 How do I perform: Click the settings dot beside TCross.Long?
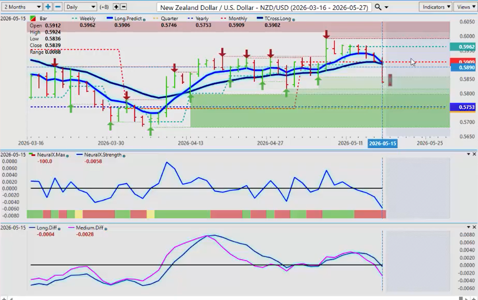pyautogui.click(x=294, y=19)
